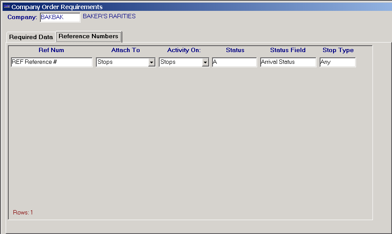392x234 pixels.
Task: Click the Stop Type column header
Action: pyautogui.click(x=338, y=50)
